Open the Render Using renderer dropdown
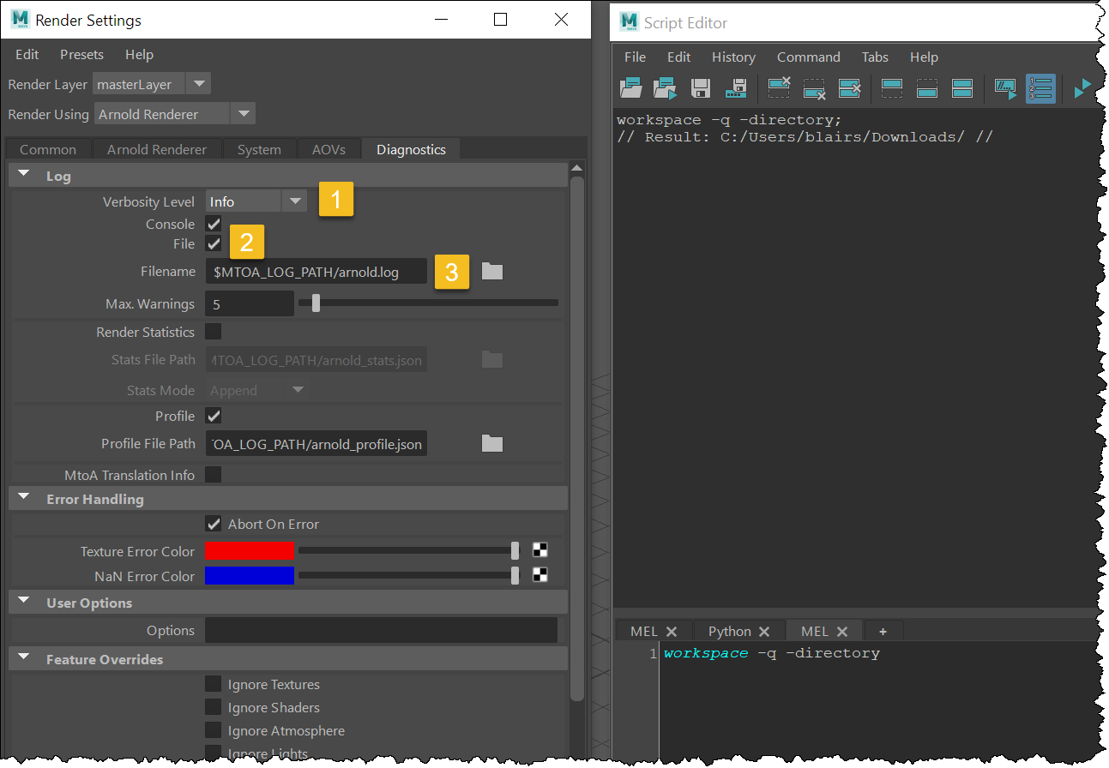Screen dimensions: 1109x768 tap(243, 113)
